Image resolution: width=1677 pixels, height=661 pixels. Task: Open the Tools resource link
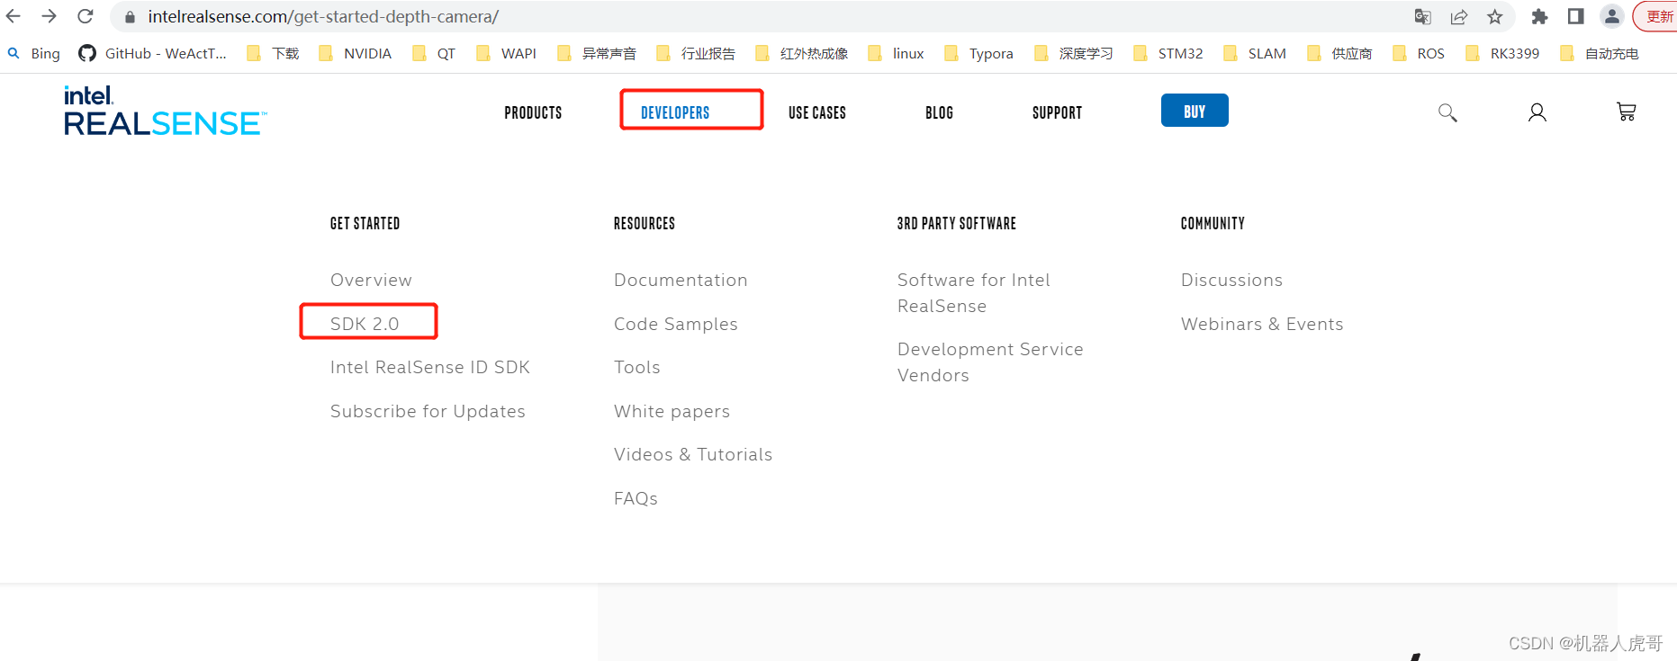coord(637,367)
